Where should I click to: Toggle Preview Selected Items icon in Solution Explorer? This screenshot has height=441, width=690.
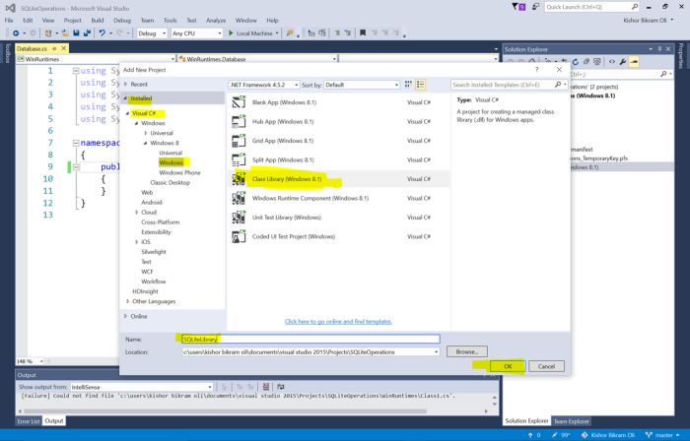[x=634, y=61]
